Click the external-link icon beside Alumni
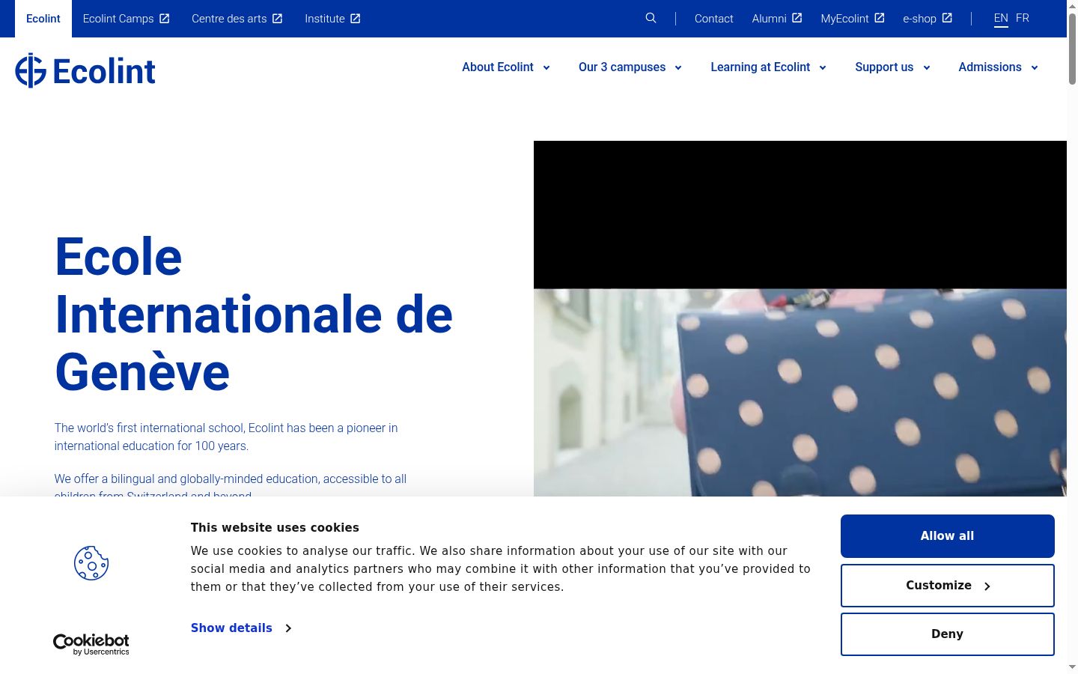Viewport: 1078px width, 674px height. click(797, 18)
